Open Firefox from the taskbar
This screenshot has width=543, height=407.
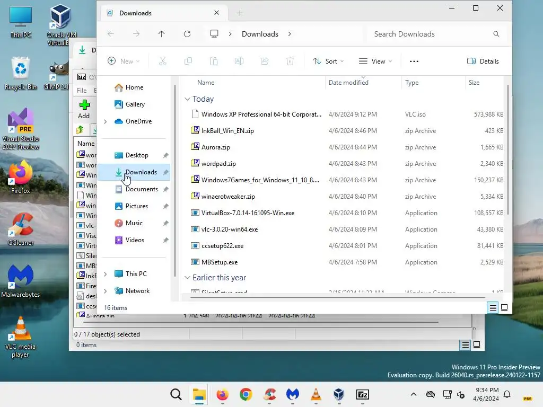[222, 394]
